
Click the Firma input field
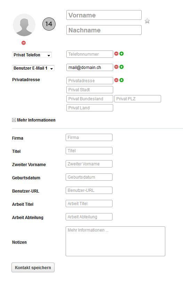click(x=89, y=138)
